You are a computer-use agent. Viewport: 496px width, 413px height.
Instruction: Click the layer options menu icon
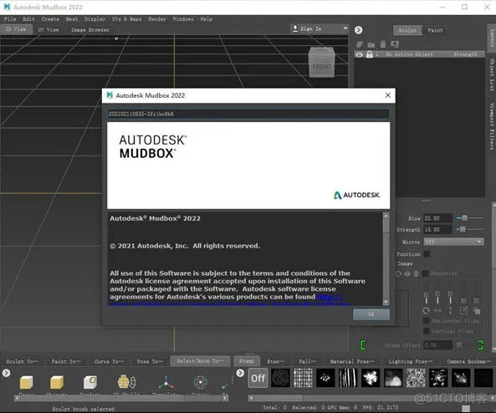pos(395,44)
